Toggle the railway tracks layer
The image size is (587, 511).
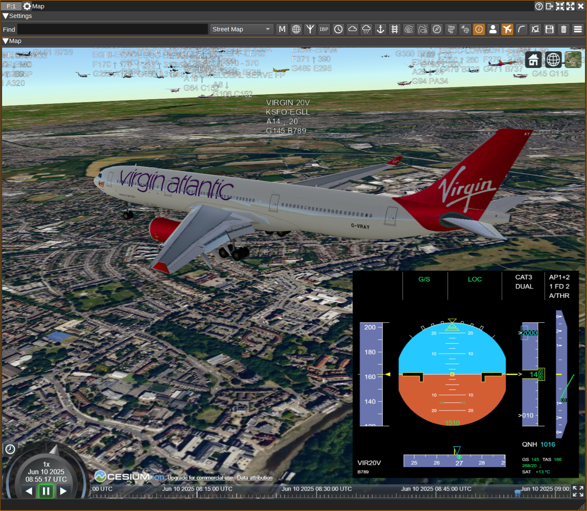pos(395,29)
